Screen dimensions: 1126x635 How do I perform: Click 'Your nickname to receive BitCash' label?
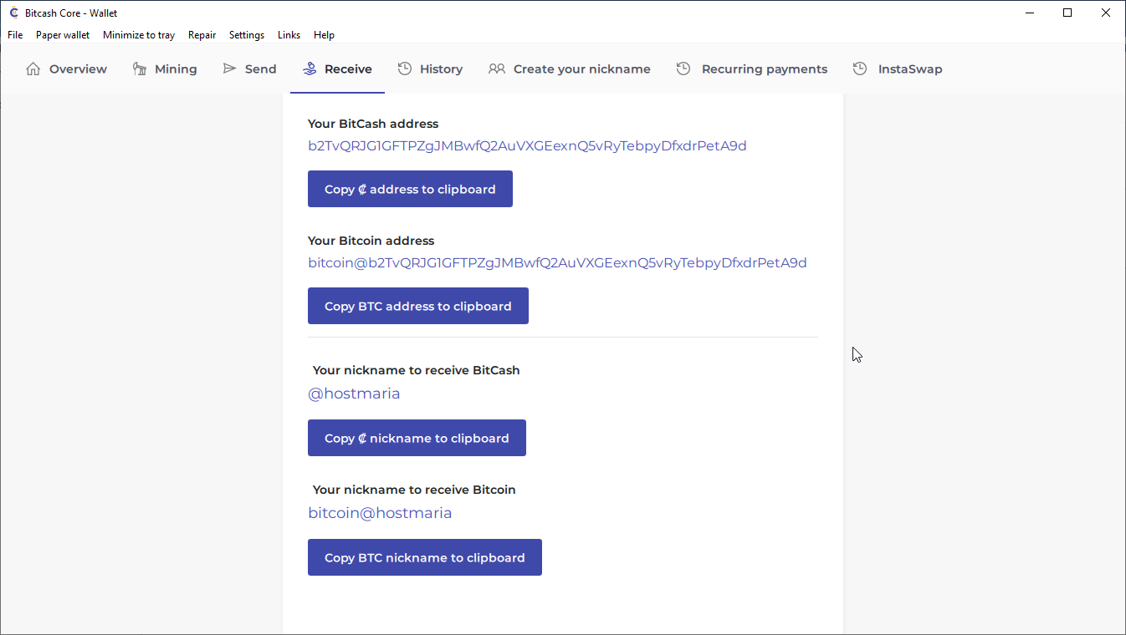click(x=416, y=370)
